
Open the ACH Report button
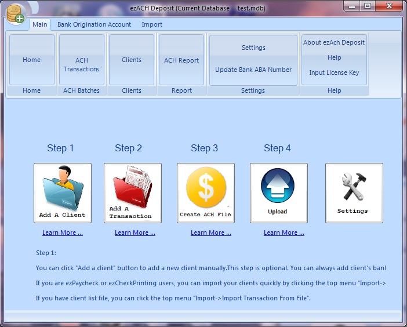pos(181,60)
